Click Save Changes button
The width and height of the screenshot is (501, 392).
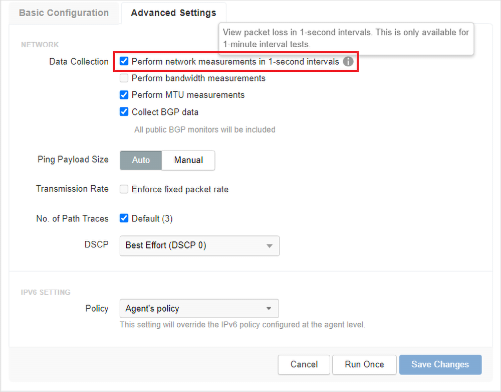[x=440, y=364]
